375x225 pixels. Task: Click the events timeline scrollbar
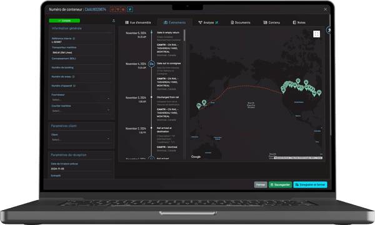[x=184, y=36]
